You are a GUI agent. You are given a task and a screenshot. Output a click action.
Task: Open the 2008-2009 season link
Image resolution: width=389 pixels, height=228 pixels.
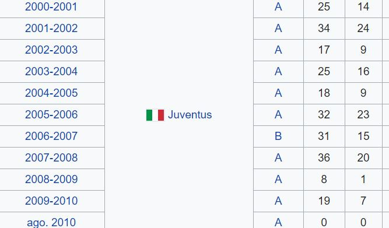tap(51, 180)
